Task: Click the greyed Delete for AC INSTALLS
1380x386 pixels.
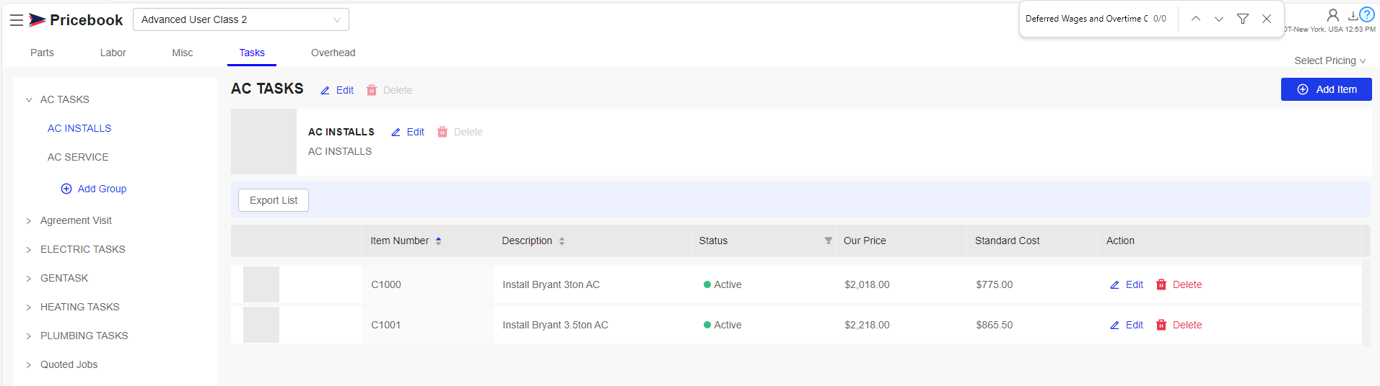Action: (460, 132)
